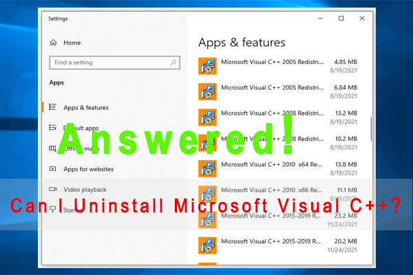Click the Default apps list icon

(x=53, y=128)
